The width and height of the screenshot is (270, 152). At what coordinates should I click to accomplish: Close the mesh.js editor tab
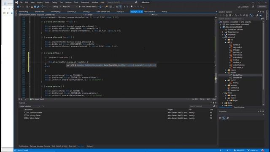142,12
